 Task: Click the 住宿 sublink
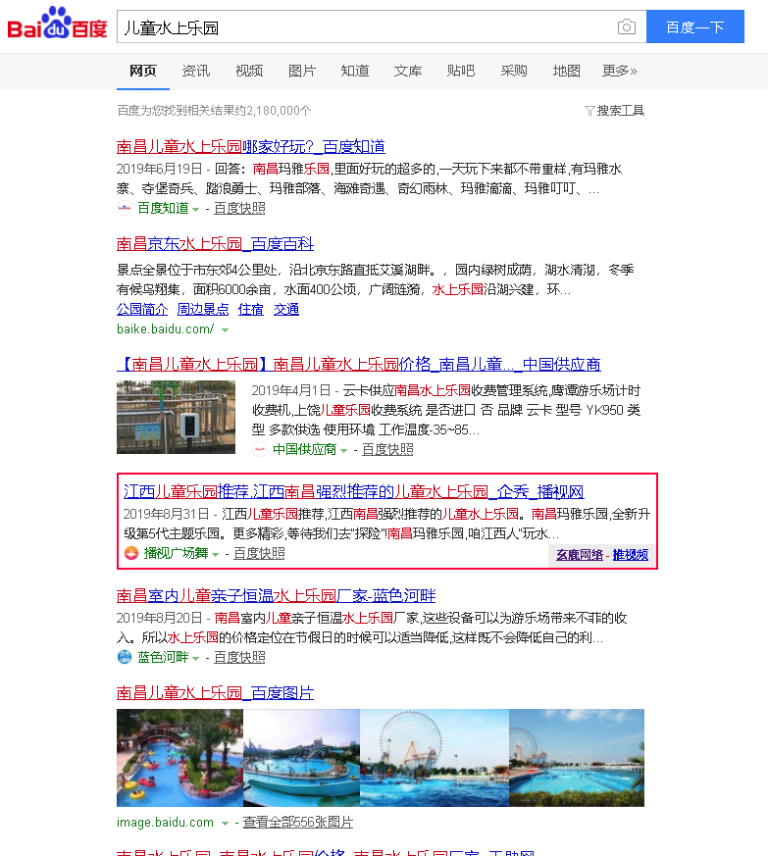click(x=251, y=309)
